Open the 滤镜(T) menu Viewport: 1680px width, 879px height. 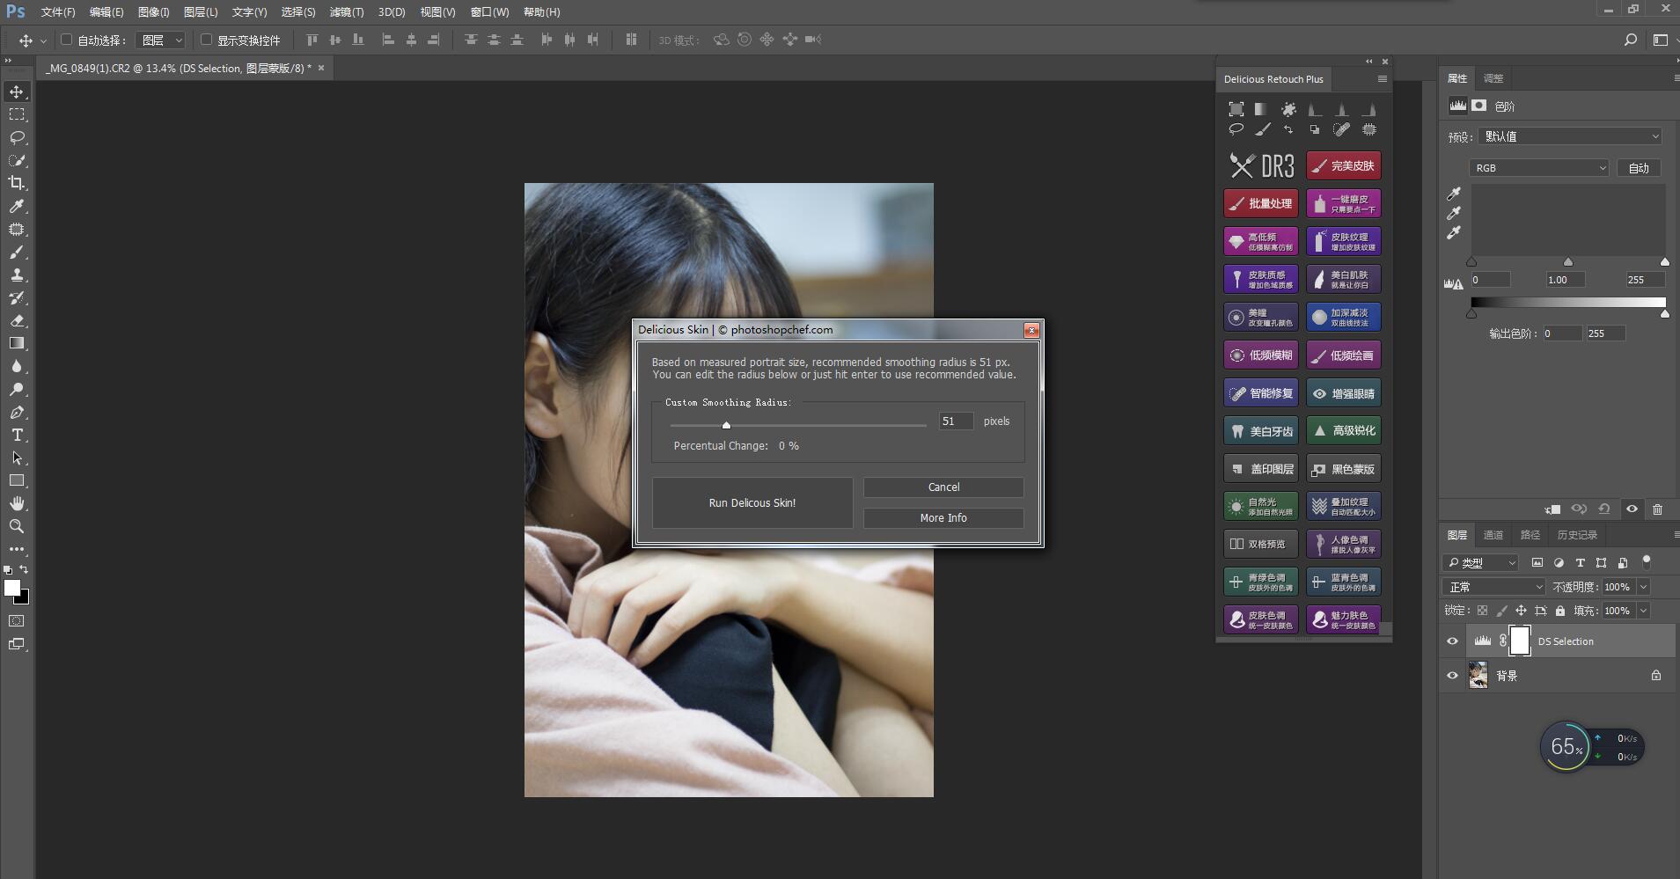[346, 12]
